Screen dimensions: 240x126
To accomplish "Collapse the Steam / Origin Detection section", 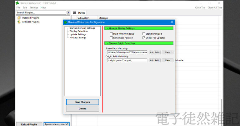I will [139, 43].
